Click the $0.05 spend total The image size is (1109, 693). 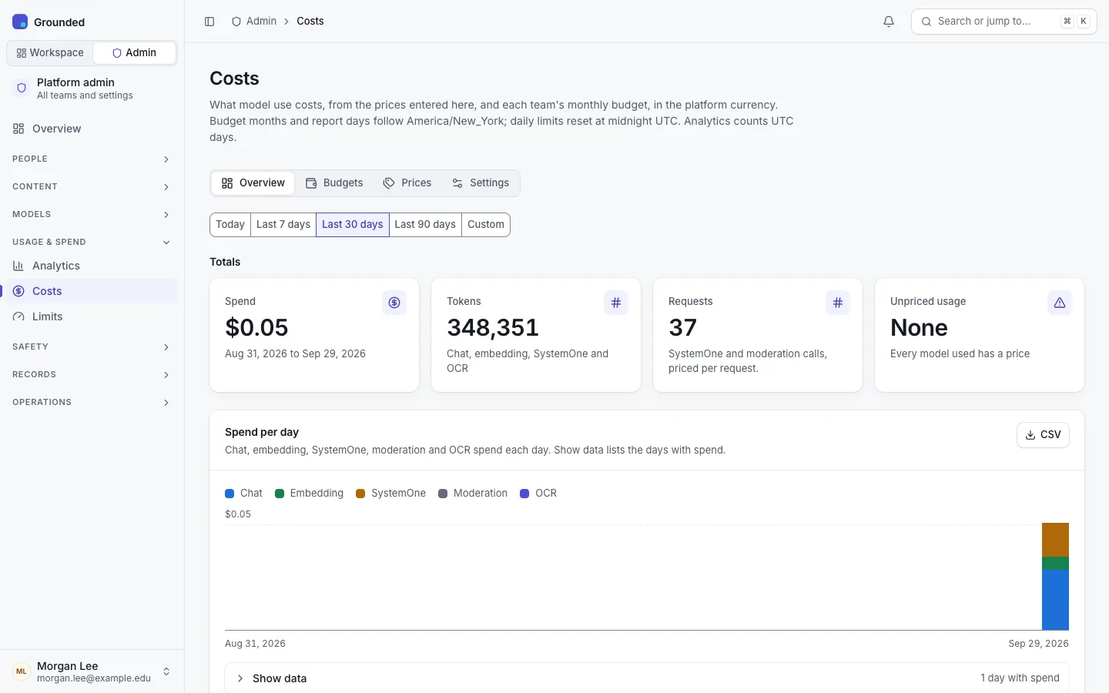(256, 328)
